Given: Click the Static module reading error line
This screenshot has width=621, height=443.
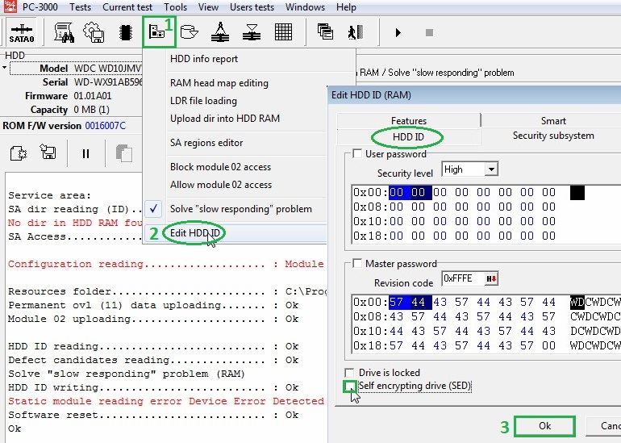Looking at the screenshot, I should [x=166, y=401].
